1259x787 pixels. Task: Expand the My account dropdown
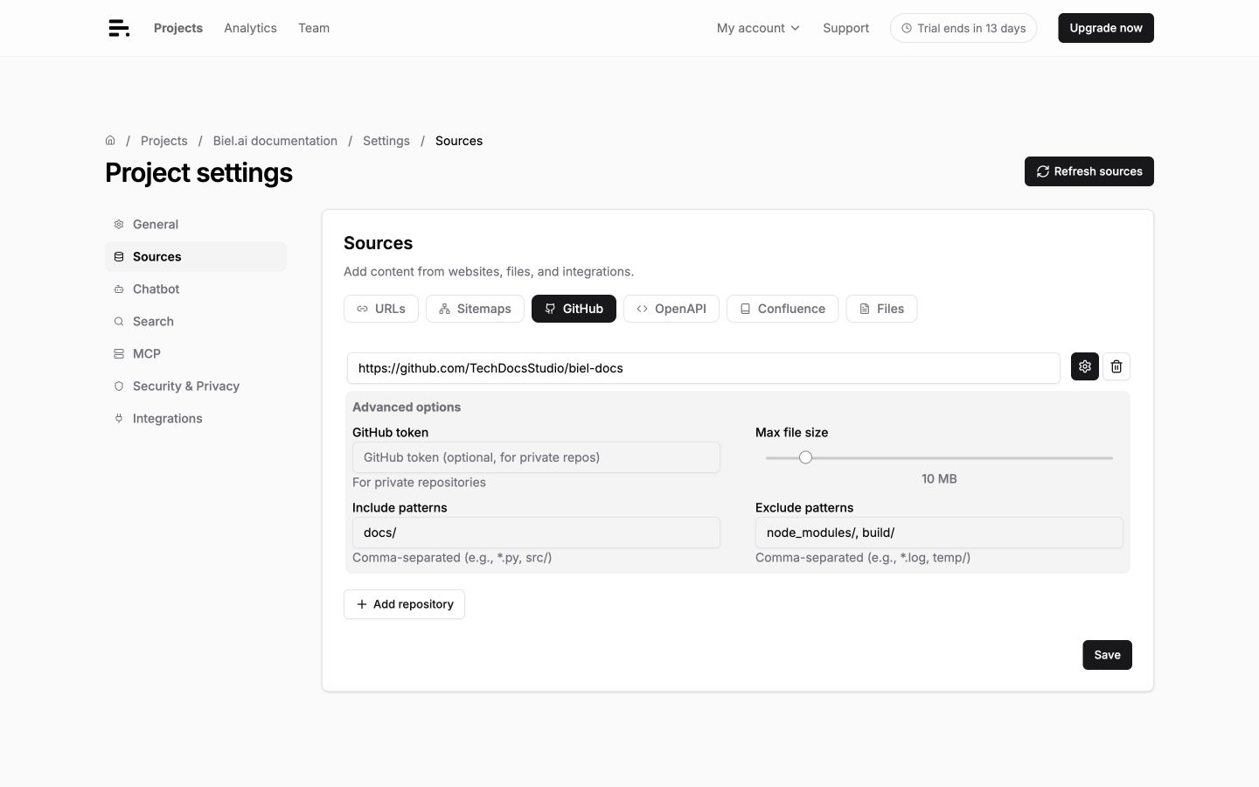[x=758, y=28]
